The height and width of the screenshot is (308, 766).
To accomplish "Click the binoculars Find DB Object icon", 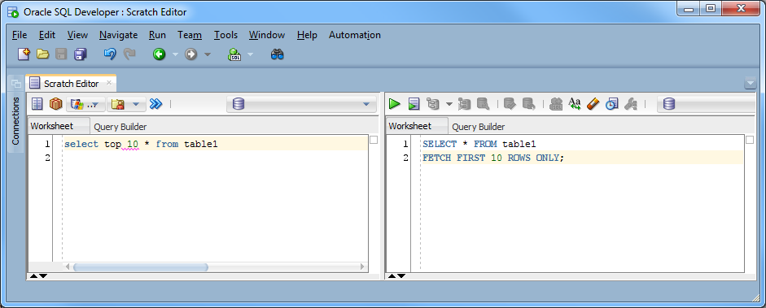I will coord(278,54).
